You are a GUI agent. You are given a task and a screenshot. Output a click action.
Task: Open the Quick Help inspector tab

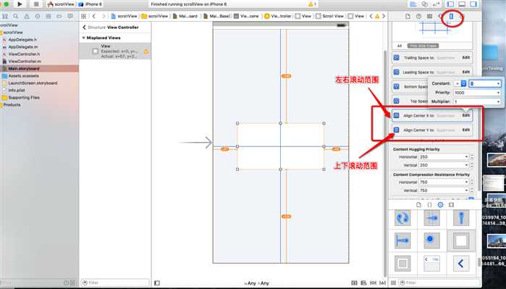[418, 16]
